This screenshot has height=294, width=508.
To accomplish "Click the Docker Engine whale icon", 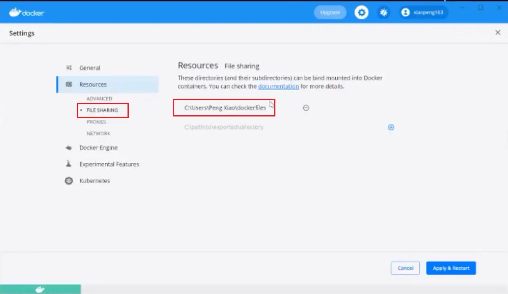I will pyautogui.click(x=69, y=148).
